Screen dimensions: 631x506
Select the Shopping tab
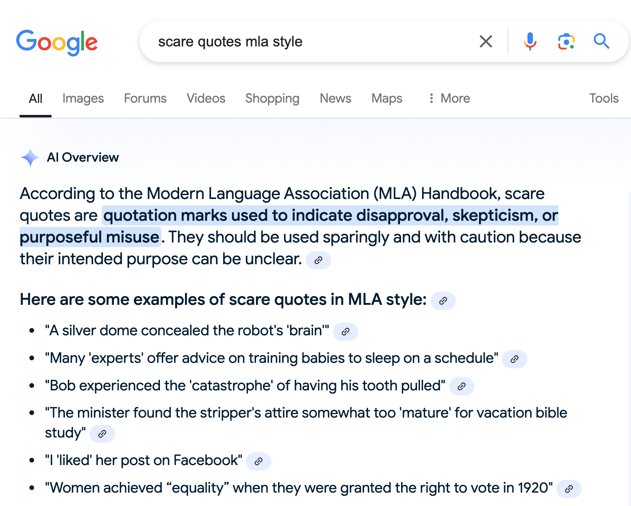[x=272, y=98]
